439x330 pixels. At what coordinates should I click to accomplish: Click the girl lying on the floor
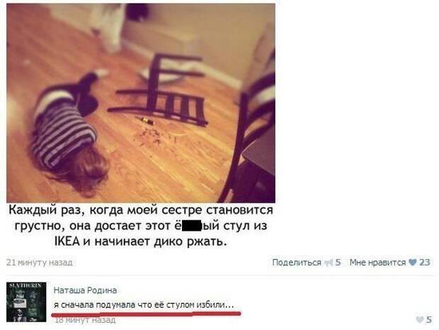pyautogui.click(x=70, y=133)
